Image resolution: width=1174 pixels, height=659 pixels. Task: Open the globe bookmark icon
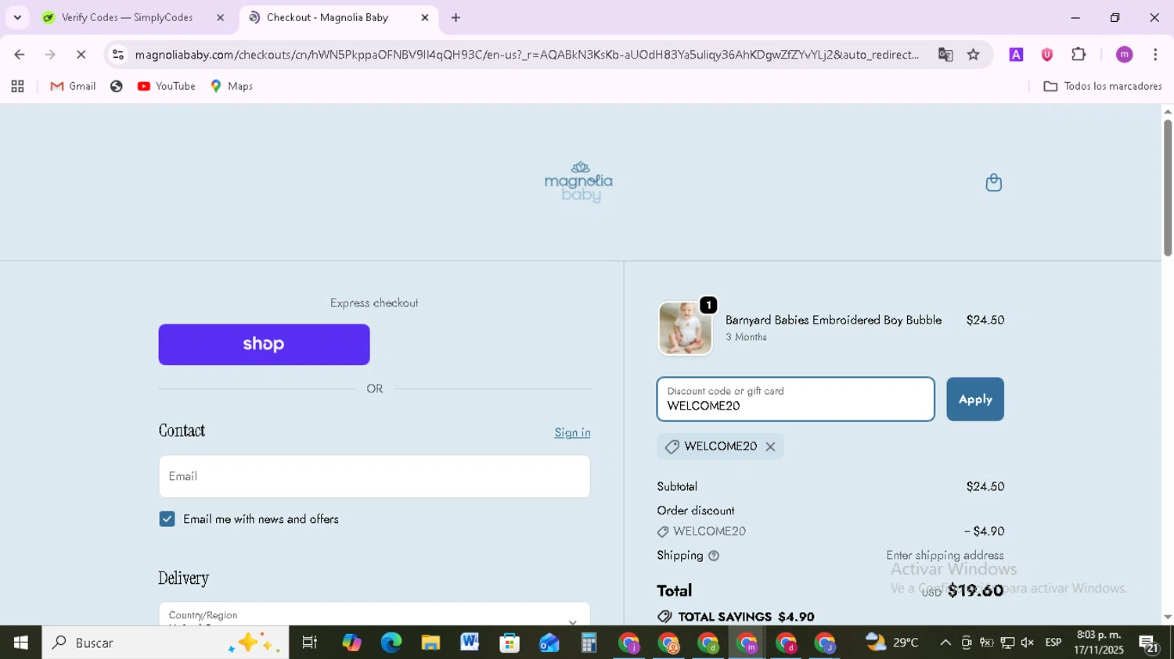click(117, 87)
